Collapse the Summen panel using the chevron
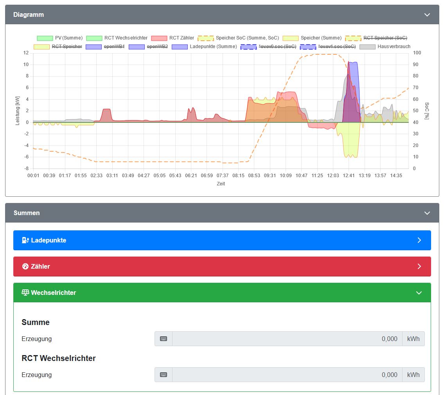Viewport: 444px width, 395px height. [427, 213]
